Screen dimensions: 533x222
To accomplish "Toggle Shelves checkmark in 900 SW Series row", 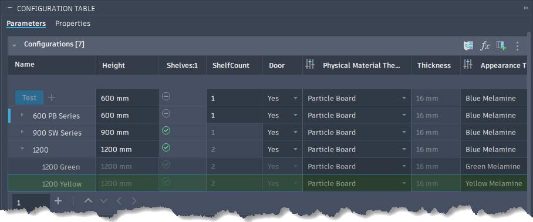I will (166, 130).
